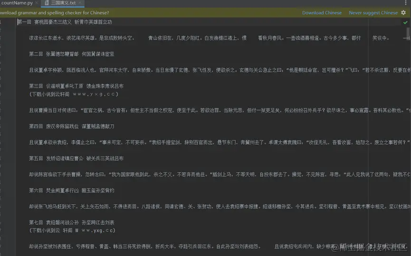The image size is (411, 256).
Task: Click the line starting 且说曹操当日对何进曰
Action: click(x=220, y=110)
